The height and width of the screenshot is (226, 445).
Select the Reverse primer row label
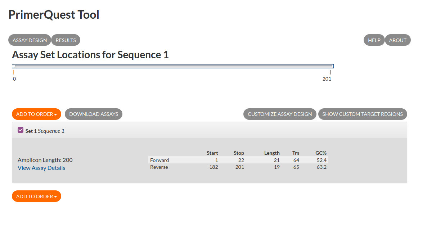tap(159, 167)
